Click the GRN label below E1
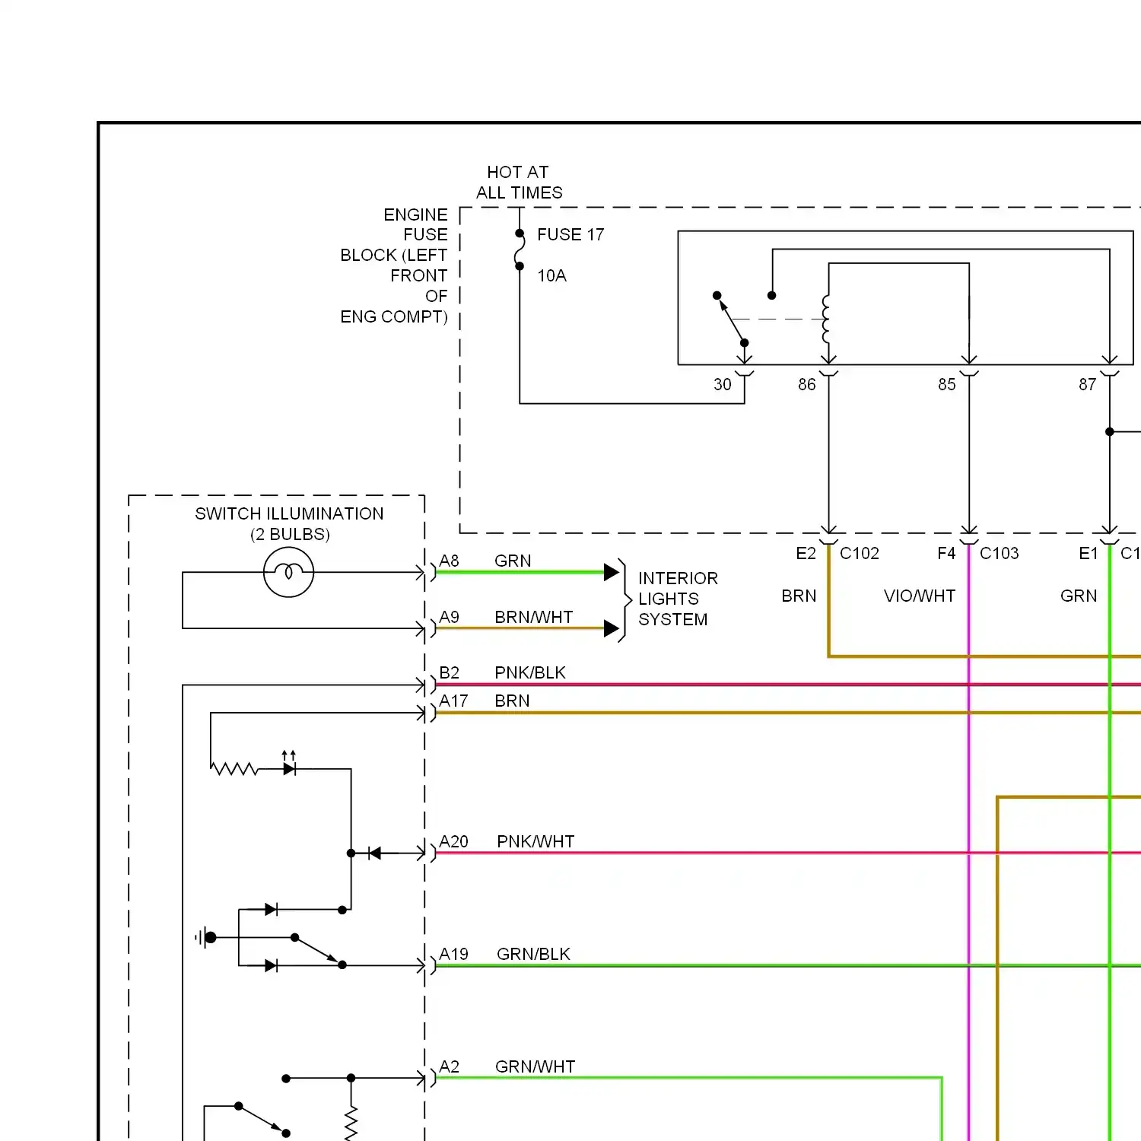This screenshot has height=1141, width=1141. point(1079,596)
